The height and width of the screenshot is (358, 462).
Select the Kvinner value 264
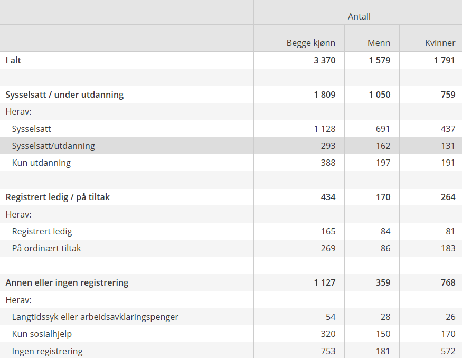(x=448, y=197)
